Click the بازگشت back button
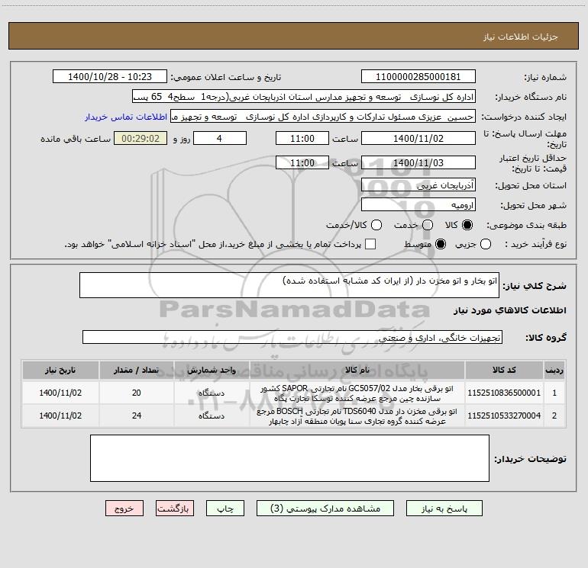The width and height of the screenshot is (588, 568). tap(175, 509)
